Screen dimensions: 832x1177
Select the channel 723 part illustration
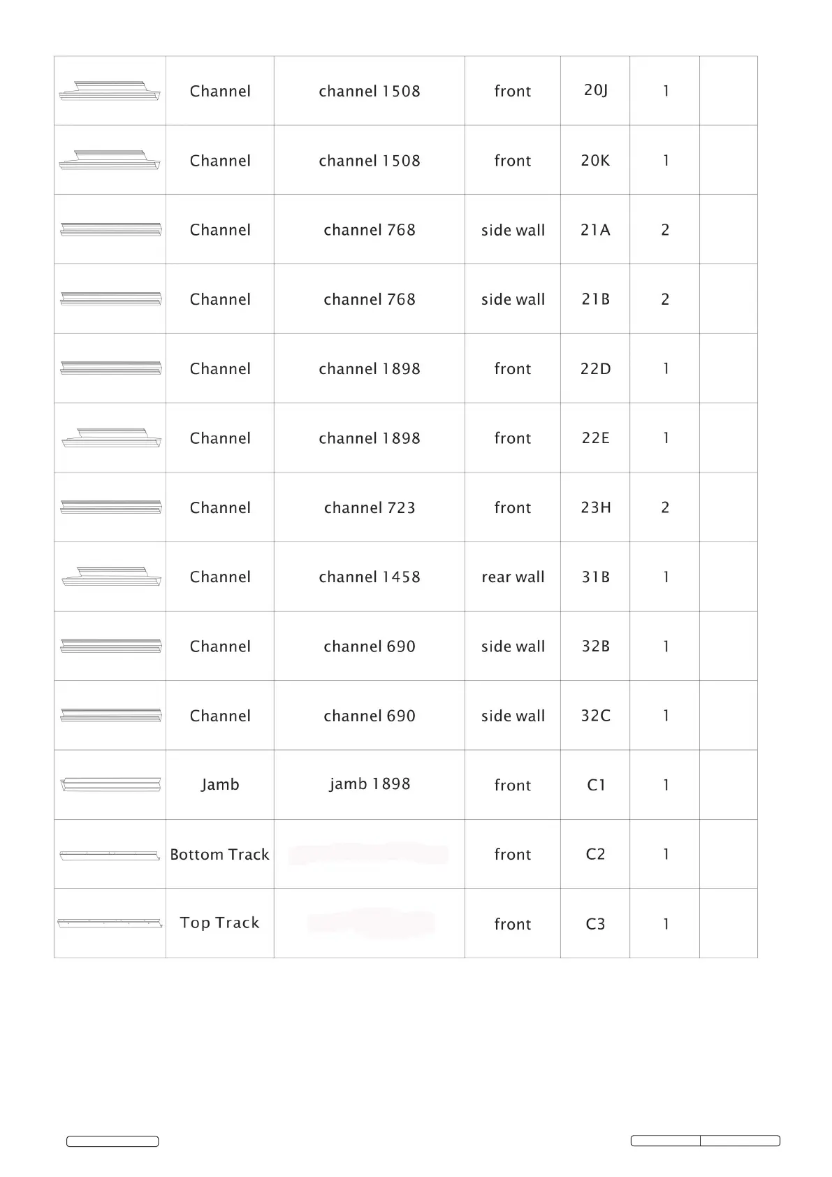click(111, 507)
